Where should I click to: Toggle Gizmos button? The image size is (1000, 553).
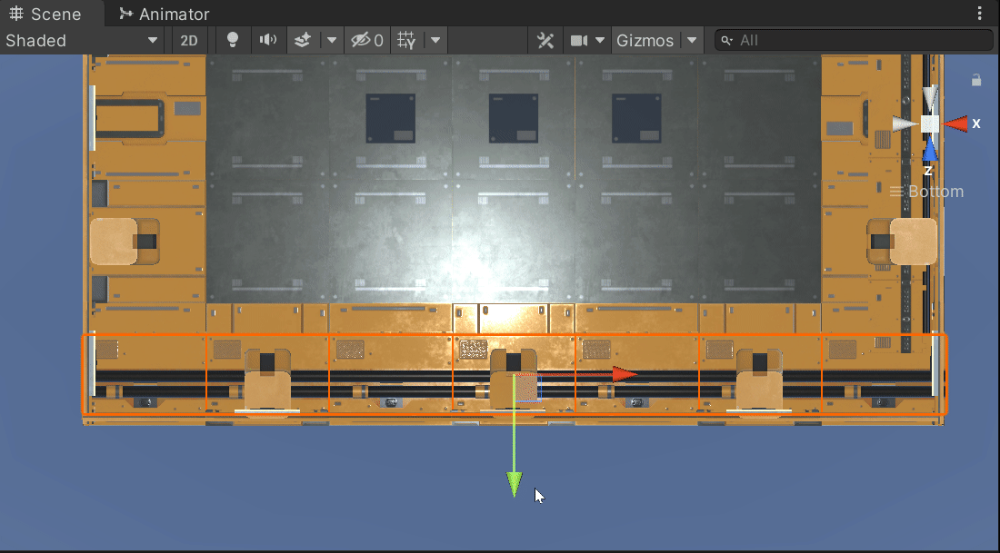pyautogui.click(x=645, y=40)
